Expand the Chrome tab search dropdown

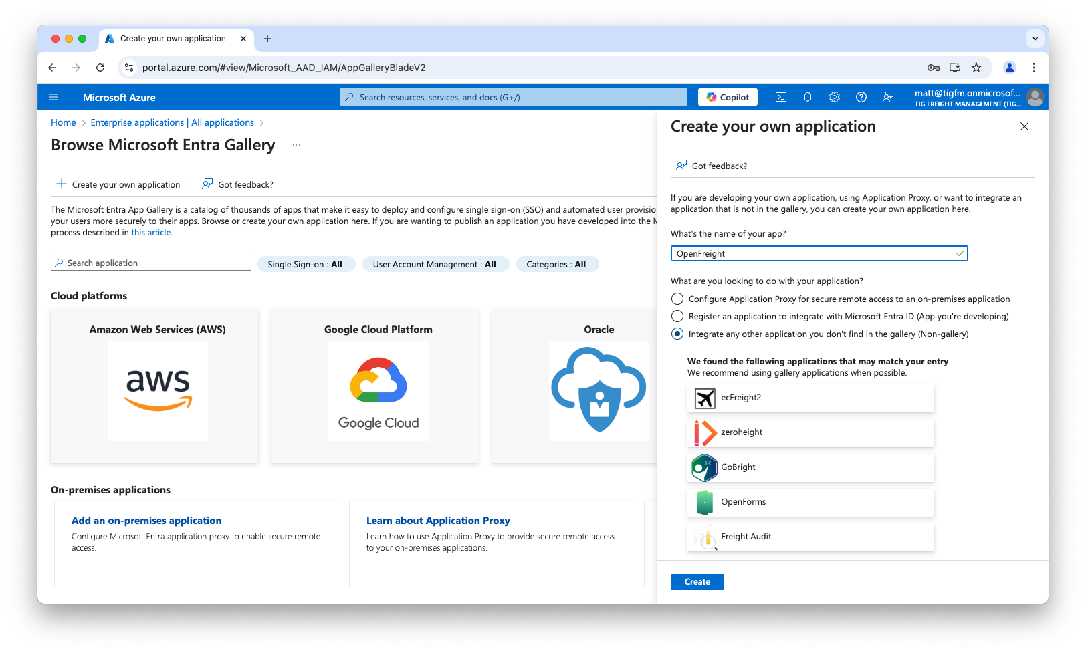[1035, 39]
